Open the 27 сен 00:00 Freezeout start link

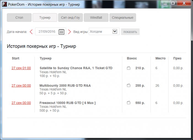(x=21, y=103)
